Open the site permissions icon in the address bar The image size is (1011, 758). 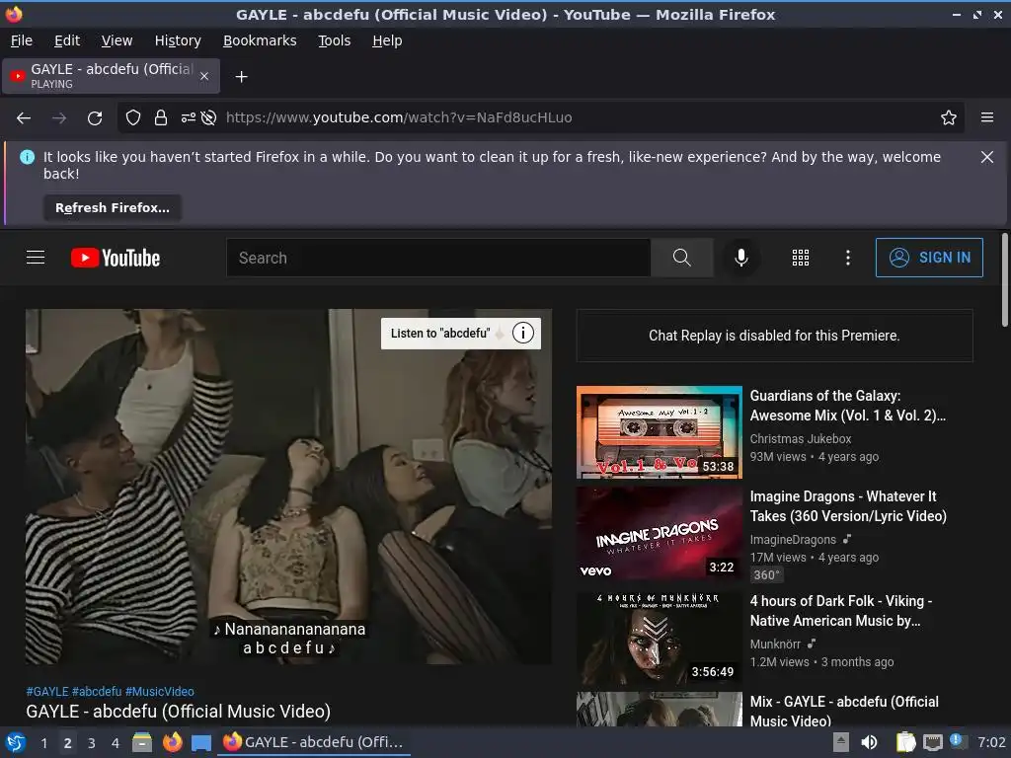188,118
